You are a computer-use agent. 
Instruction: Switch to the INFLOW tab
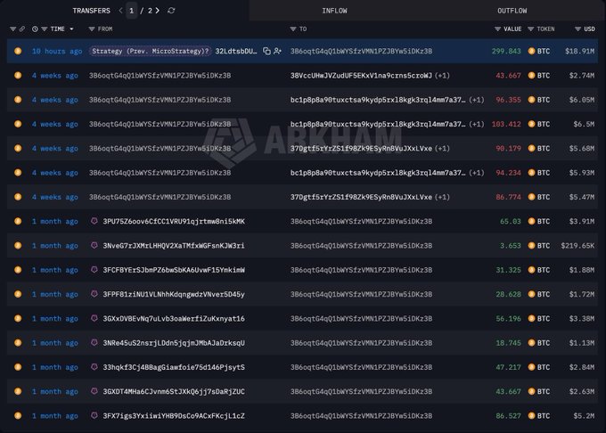335,11
